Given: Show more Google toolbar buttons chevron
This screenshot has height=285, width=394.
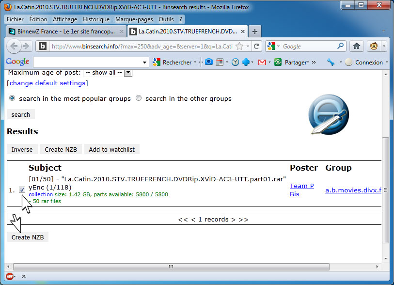Looking at the screenshot, I should (x=314, y=62).
